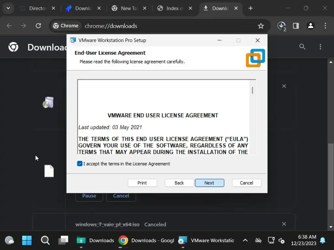Click the installer file icon in downloads
Screen dimensions: 334x250
48,103
